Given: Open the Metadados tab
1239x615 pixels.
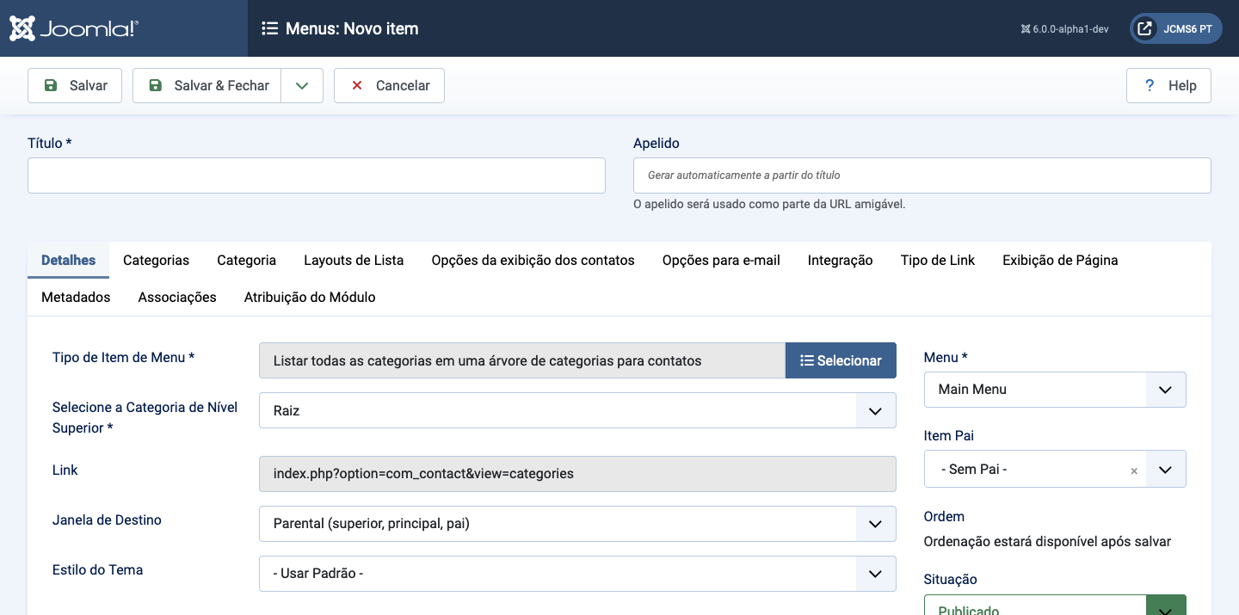Looking at the screenshot, I should pyautogui.click(x=76, y=297).
